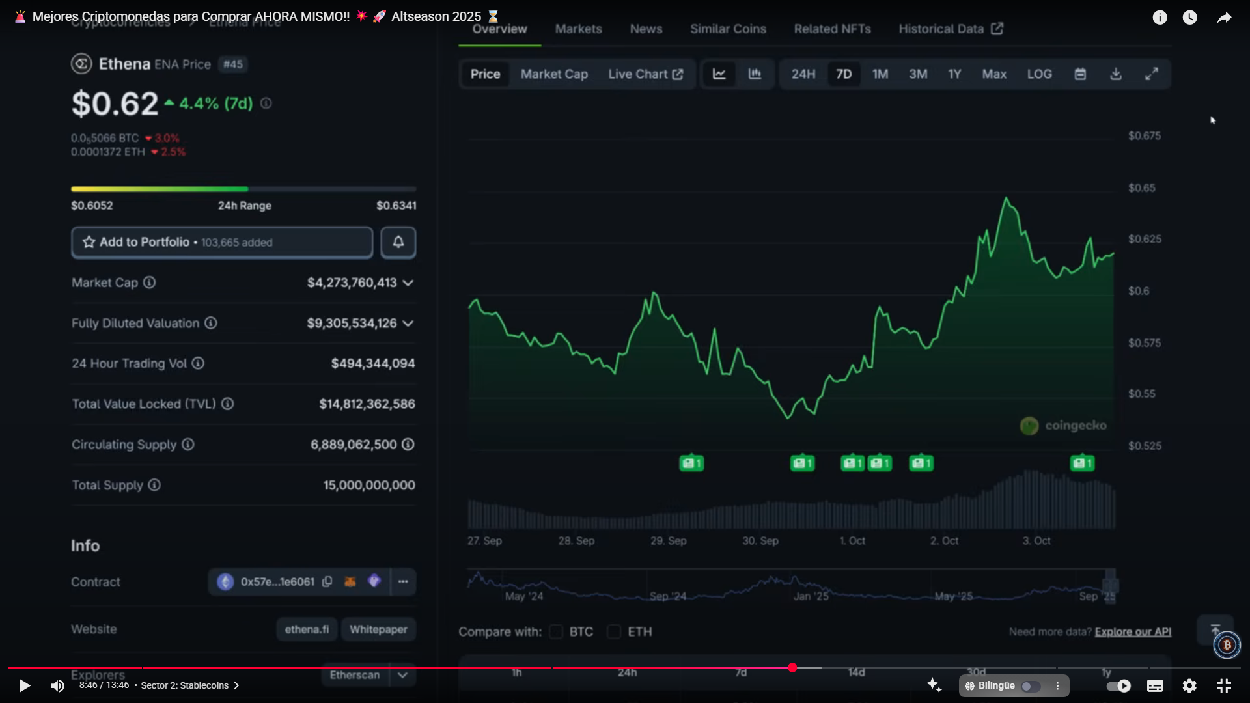Open the Etherscan explorers dropdown

tap(402, 675)
